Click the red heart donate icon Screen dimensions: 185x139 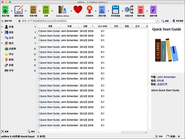coord(78,10)
